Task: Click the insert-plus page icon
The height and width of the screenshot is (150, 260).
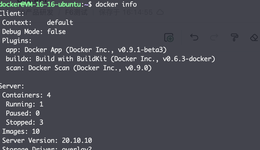Action: (169, 37)
